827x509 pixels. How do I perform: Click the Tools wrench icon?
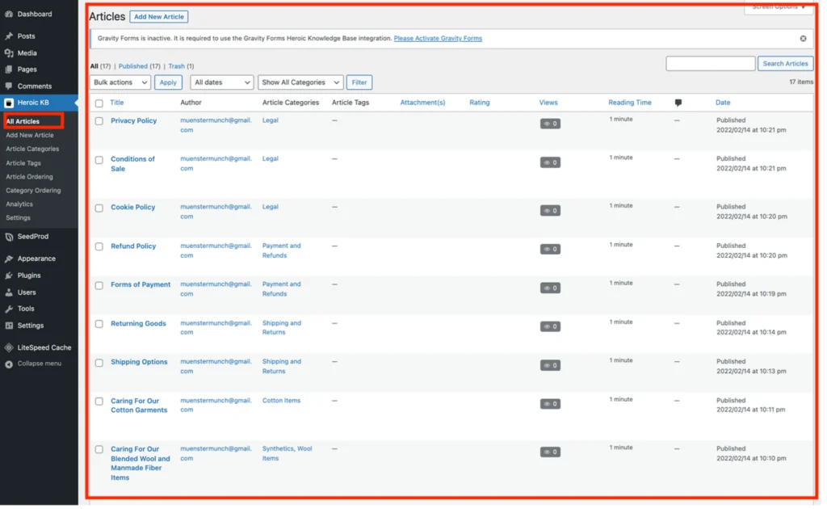point(9,310)
